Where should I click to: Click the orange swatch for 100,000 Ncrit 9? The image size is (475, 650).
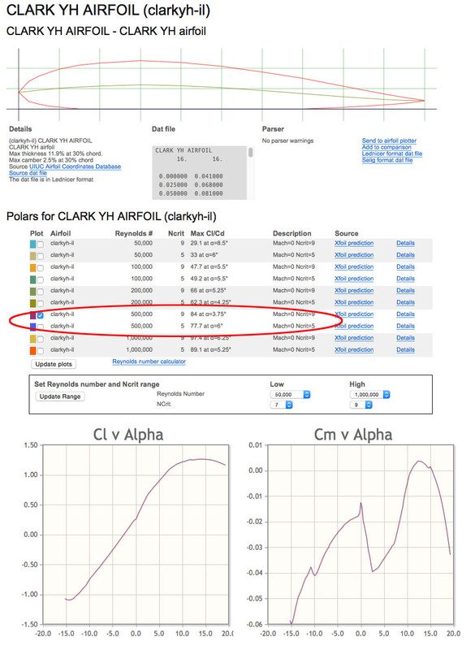pyautogui.click(x=33, y=268)
